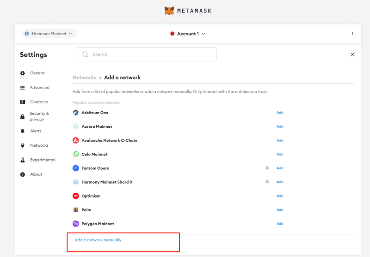Viewport: 370px width, 257px height.
Task: Add the Palm network
Action: pyautogui.click(x=280, y=209)
